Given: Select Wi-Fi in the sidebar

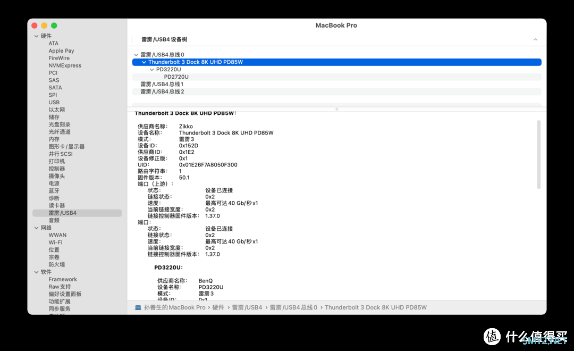Looking at the screenshot, I should pos(55,243).
